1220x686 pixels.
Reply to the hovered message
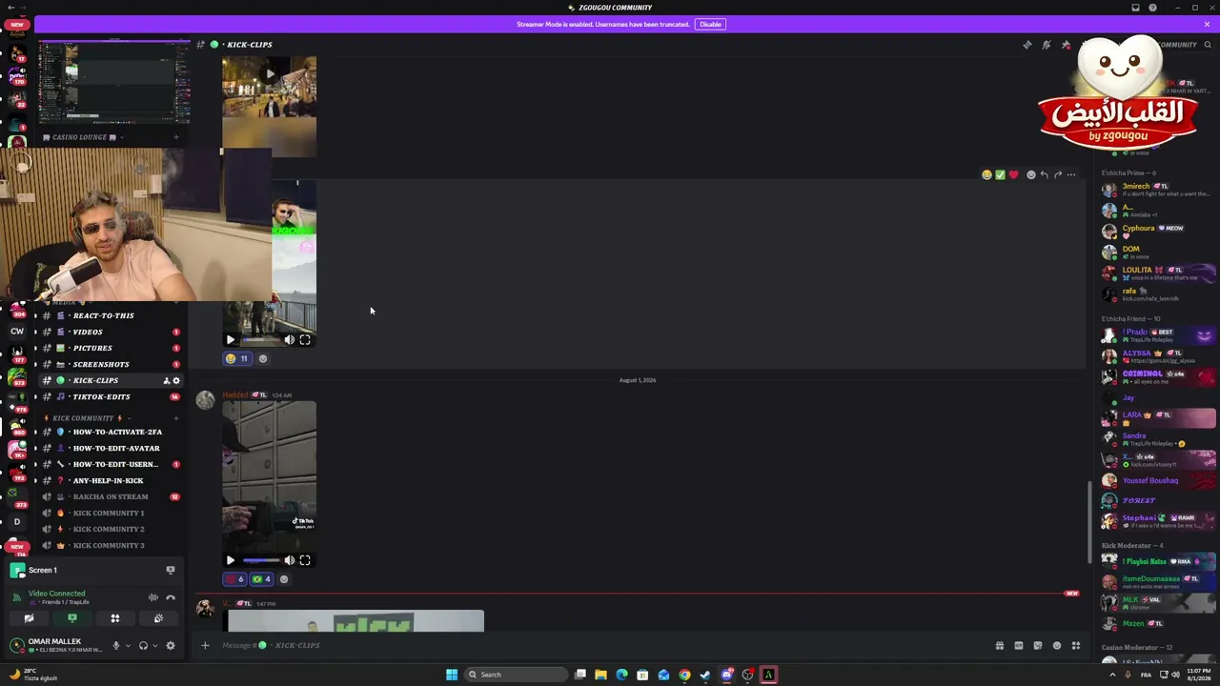[x=1045, y=174]
